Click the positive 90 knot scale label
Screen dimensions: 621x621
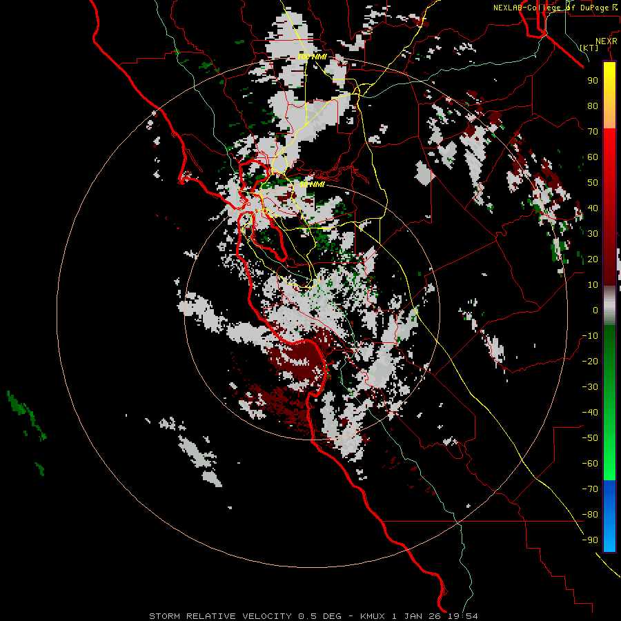(x=593, y=81)
